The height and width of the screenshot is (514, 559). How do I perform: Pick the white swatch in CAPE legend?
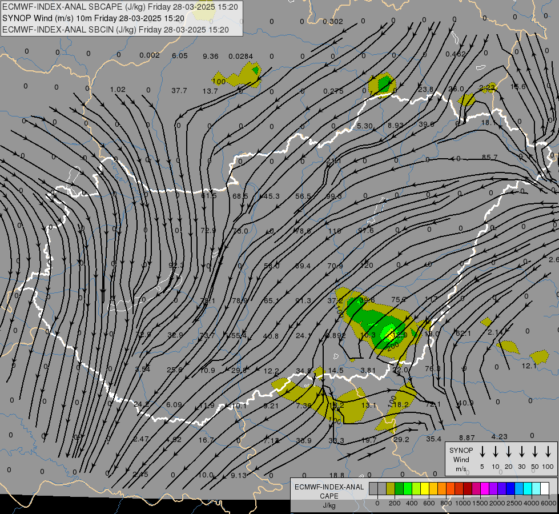[x=544, y=489]
